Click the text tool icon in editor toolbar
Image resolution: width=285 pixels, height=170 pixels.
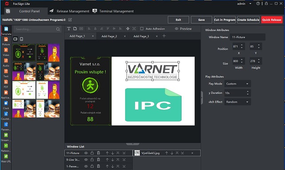click(69, 29)
